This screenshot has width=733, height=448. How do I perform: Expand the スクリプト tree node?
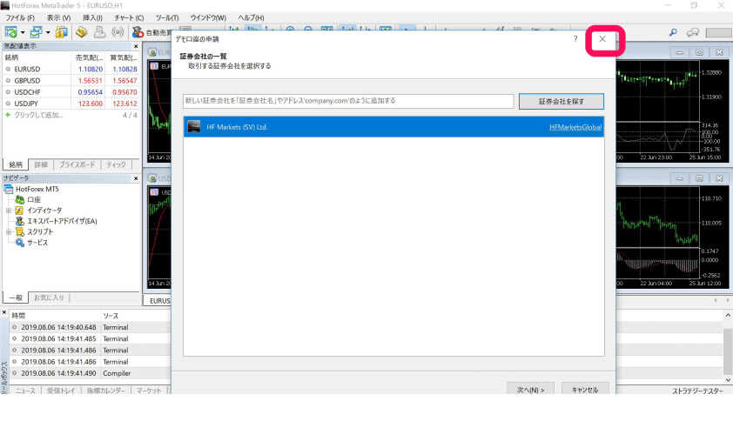tap(8, 232)
